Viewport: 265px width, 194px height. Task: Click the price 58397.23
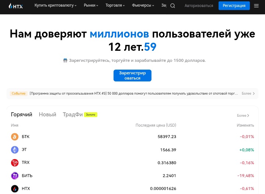[x=167, y=137]
